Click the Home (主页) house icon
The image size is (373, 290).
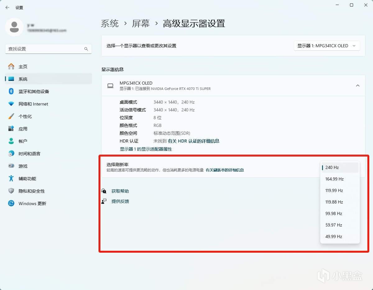(11, 66)
